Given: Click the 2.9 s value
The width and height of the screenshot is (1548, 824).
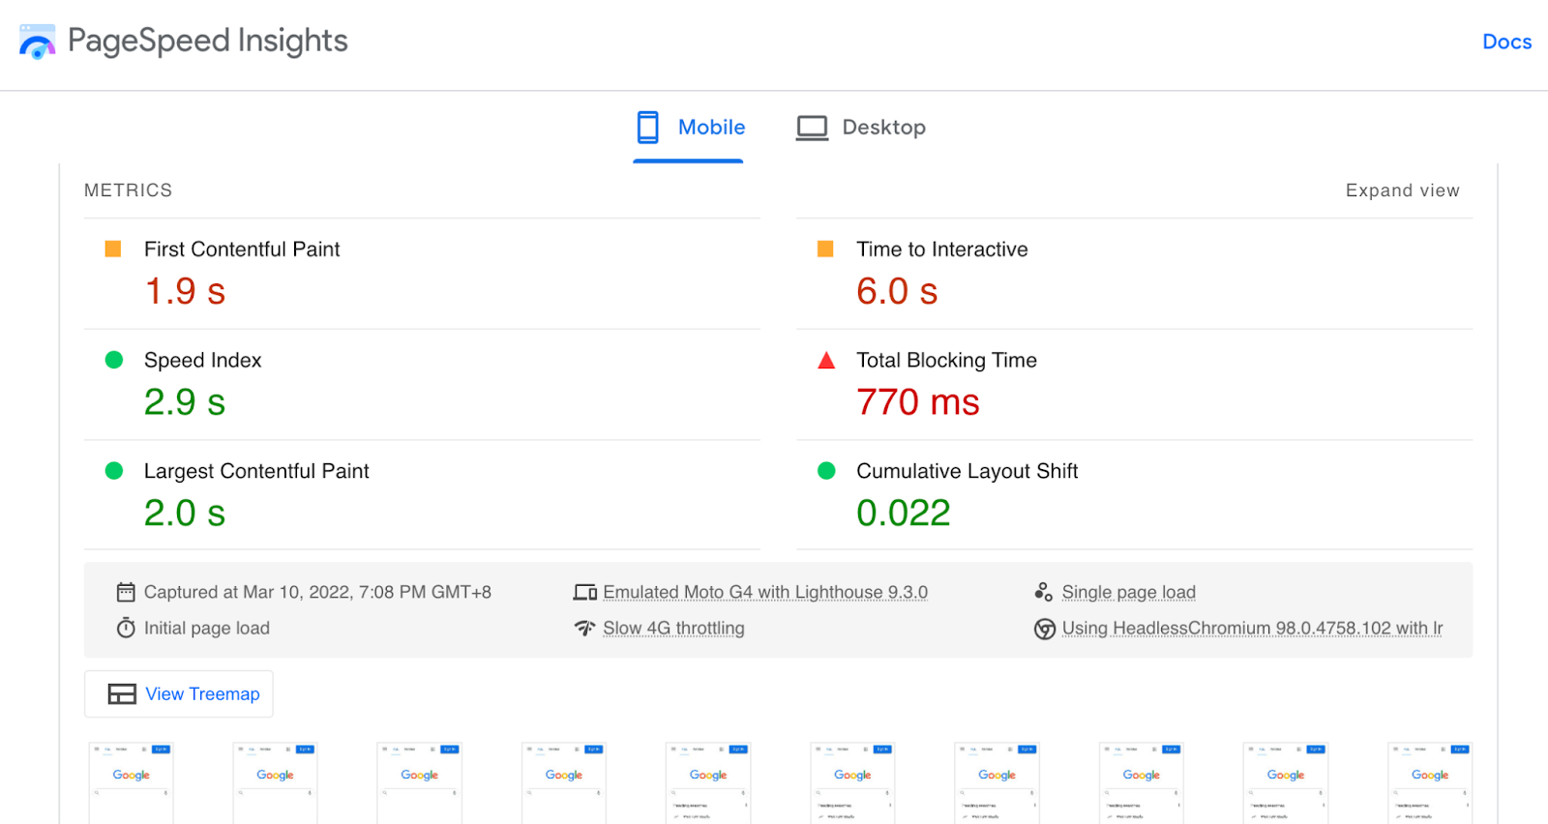Looking at the screenshot, I should (x=185, y=402).
